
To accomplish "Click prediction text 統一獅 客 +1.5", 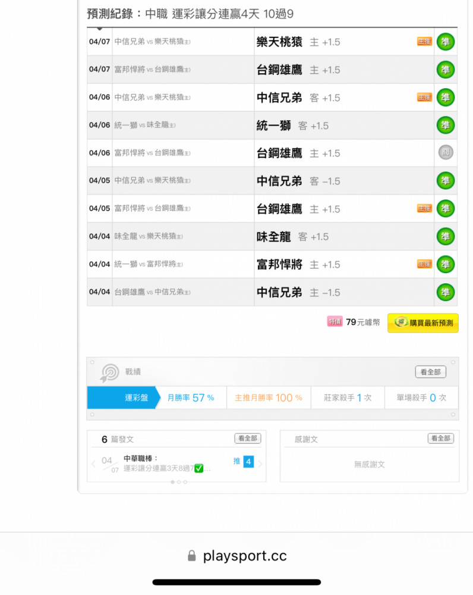I will (292, 126).
